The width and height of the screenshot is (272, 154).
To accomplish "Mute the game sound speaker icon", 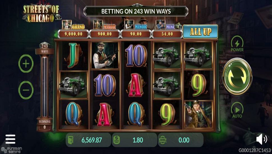I will point(262,139).
